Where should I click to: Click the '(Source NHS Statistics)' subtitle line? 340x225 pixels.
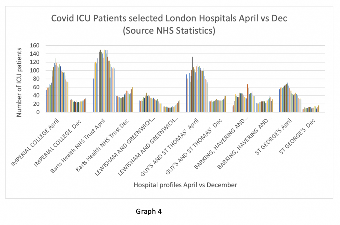tap(169, 31)
